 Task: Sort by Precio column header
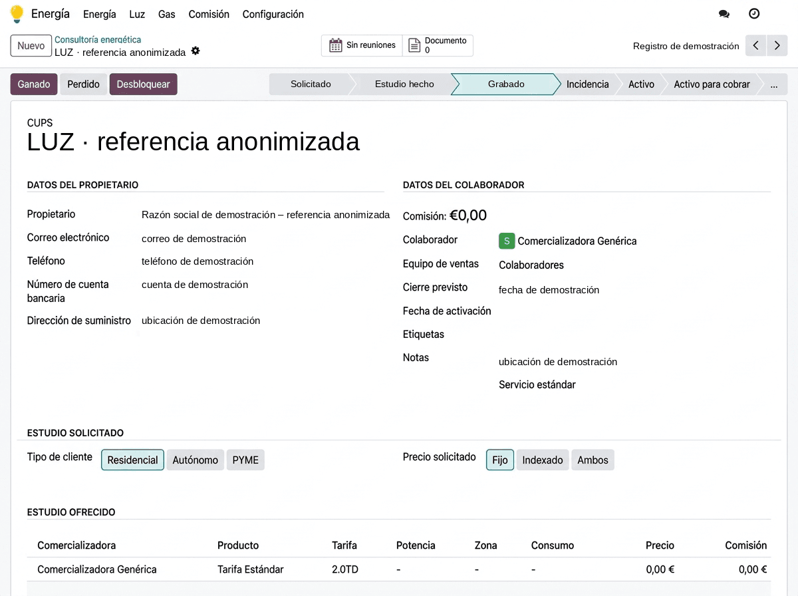click(x=660, y=545)
